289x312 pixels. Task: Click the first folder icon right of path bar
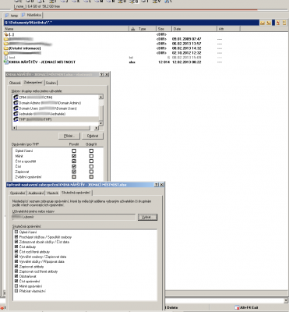click(x=263, y=23)
